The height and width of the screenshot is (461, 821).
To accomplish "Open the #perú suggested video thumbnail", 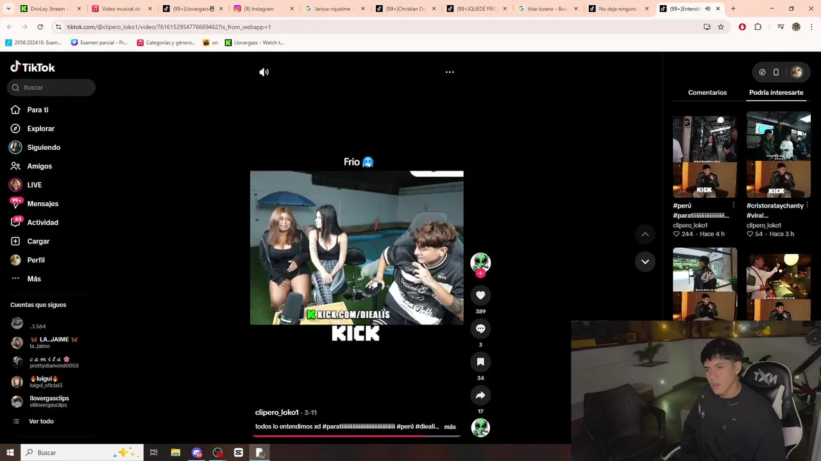I will 705,155.
